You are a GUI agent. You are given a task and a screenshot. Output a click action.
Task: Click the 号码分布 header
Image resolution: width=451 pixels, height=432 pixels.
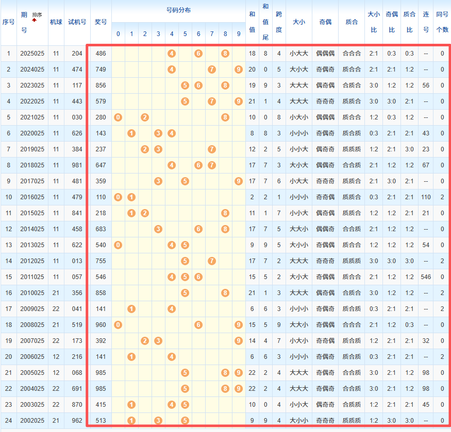click(x=178, y=11)
